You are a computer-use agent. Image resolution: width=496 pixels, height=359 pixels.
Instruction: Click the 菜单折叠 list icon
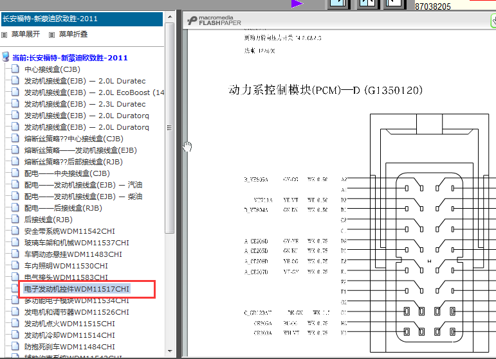(x=51, y=35)
